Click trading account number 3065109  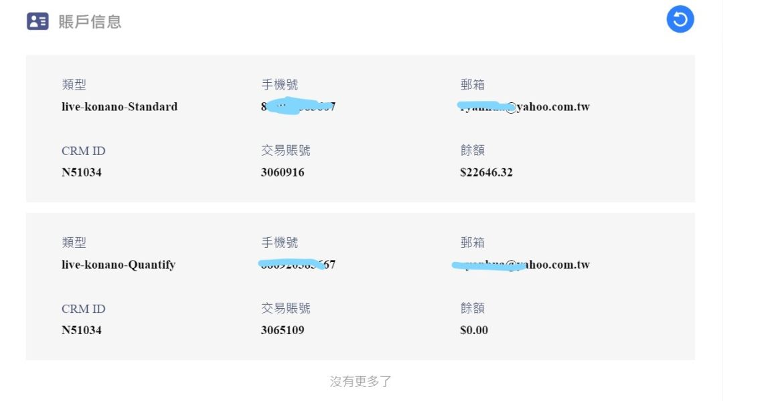pyautogui.click(x=283, y=330)
